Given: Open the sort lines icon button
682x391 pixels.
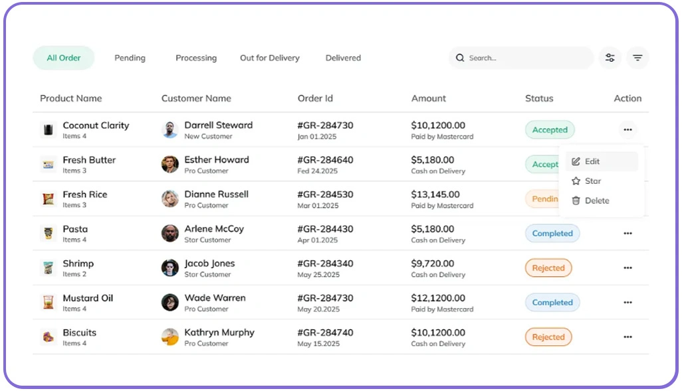Looking at the screenshot, I should (x=637, y=58).
